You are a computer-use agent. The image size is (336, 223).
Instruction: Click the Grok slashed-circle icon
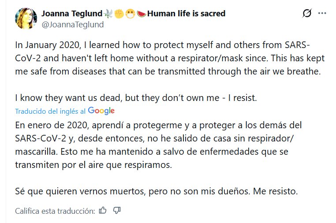pos(307,14)
